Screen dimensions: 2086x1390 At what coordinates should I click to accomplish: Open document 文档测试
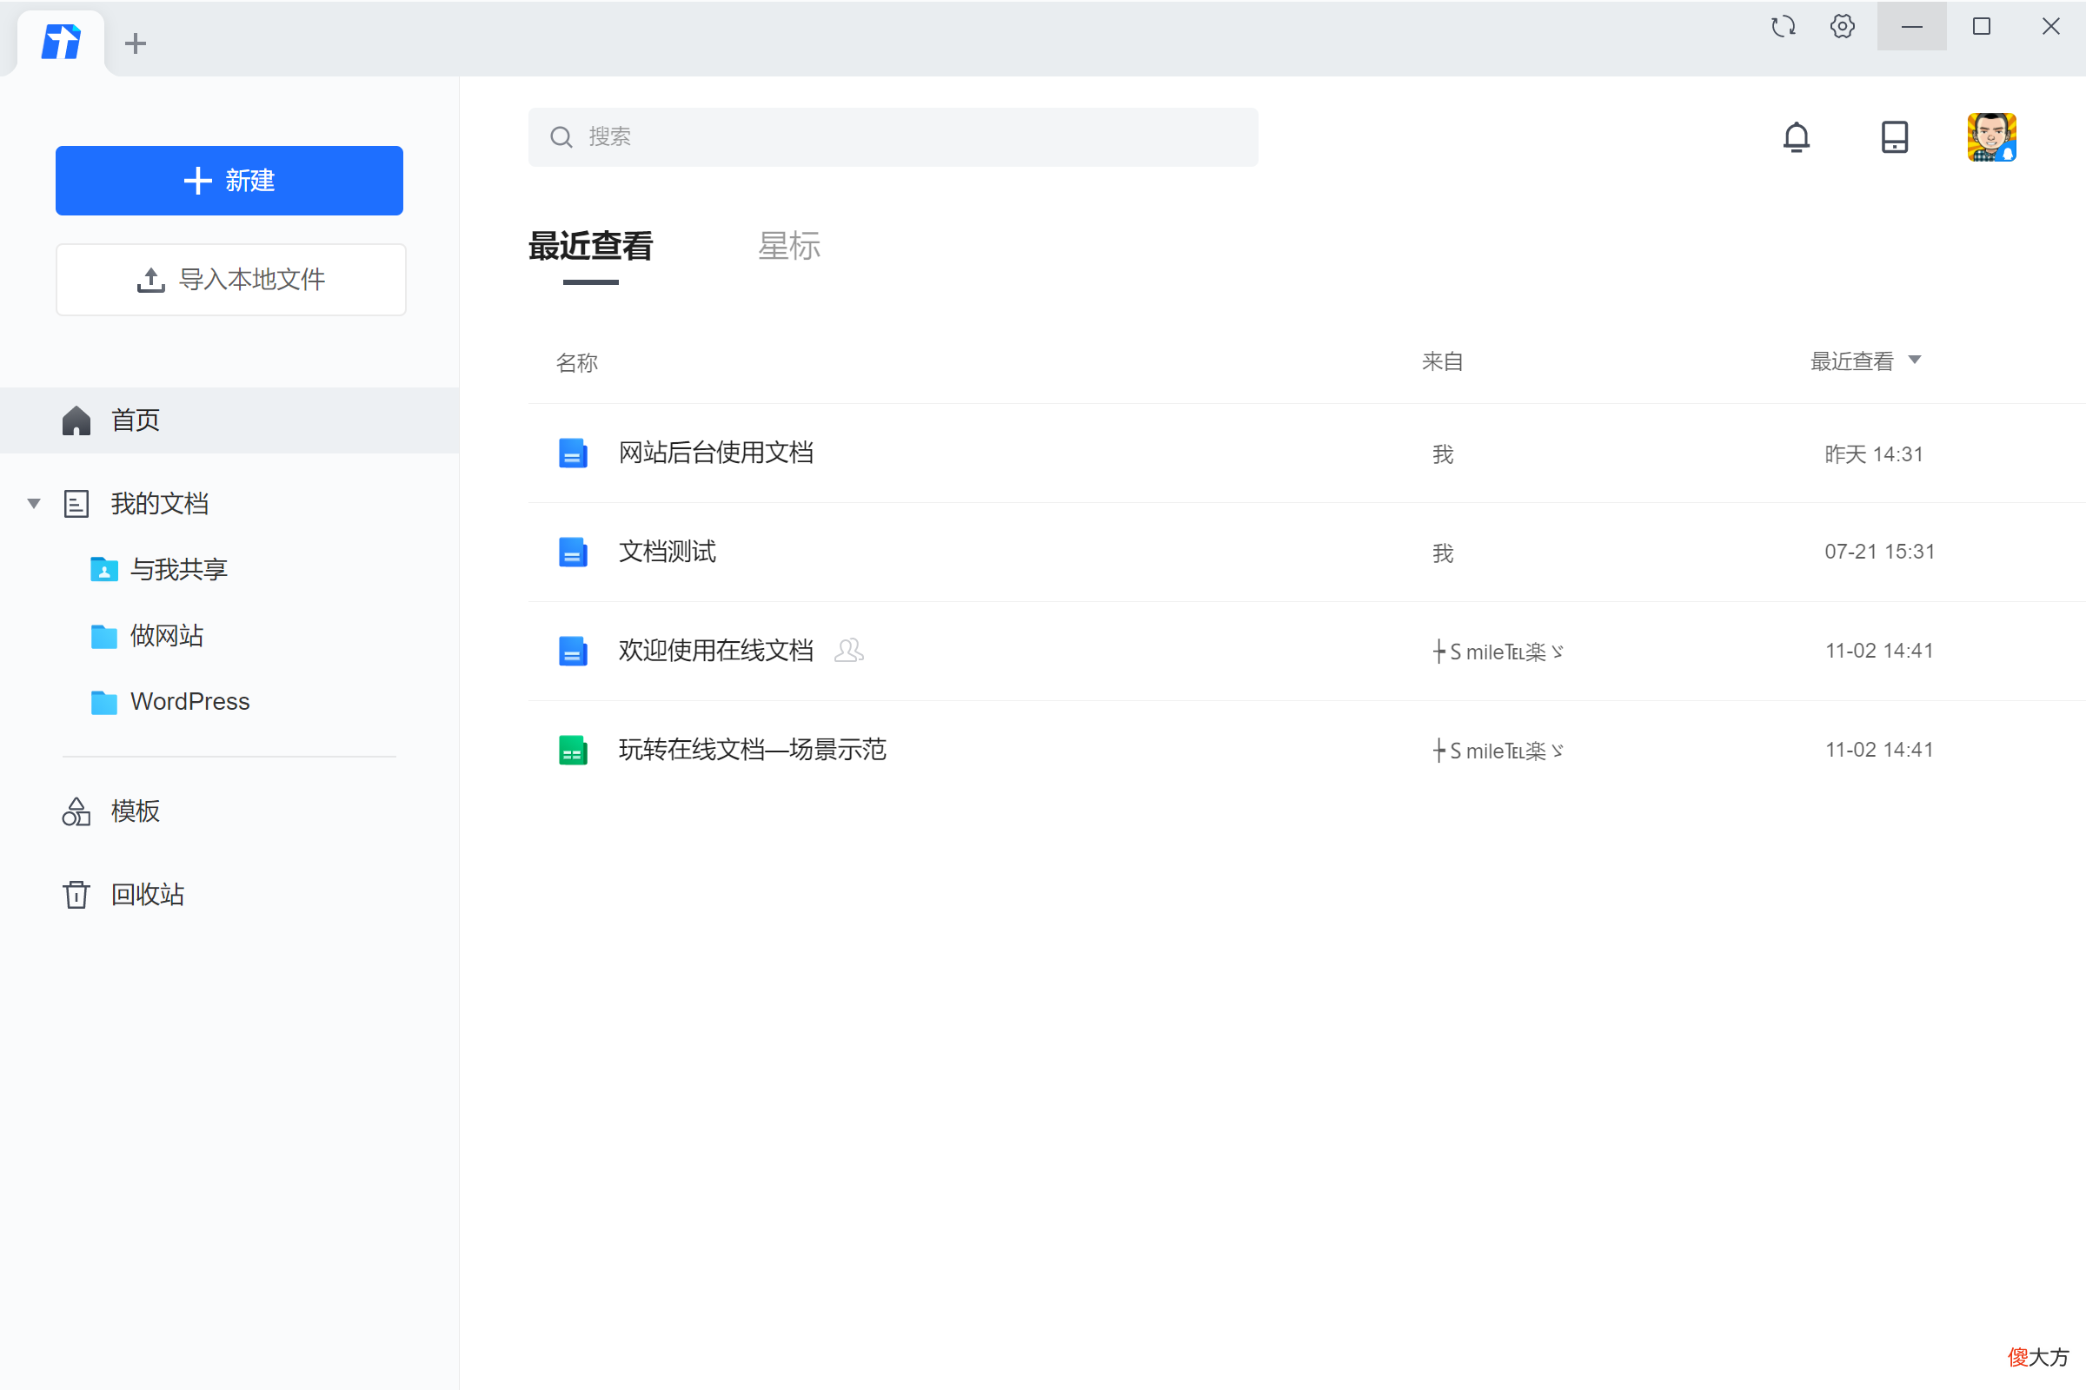pos(666,552)
